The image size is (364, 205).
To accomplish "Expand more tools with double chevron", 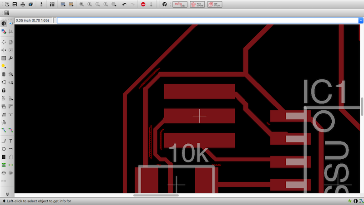I will click(7, 194).
